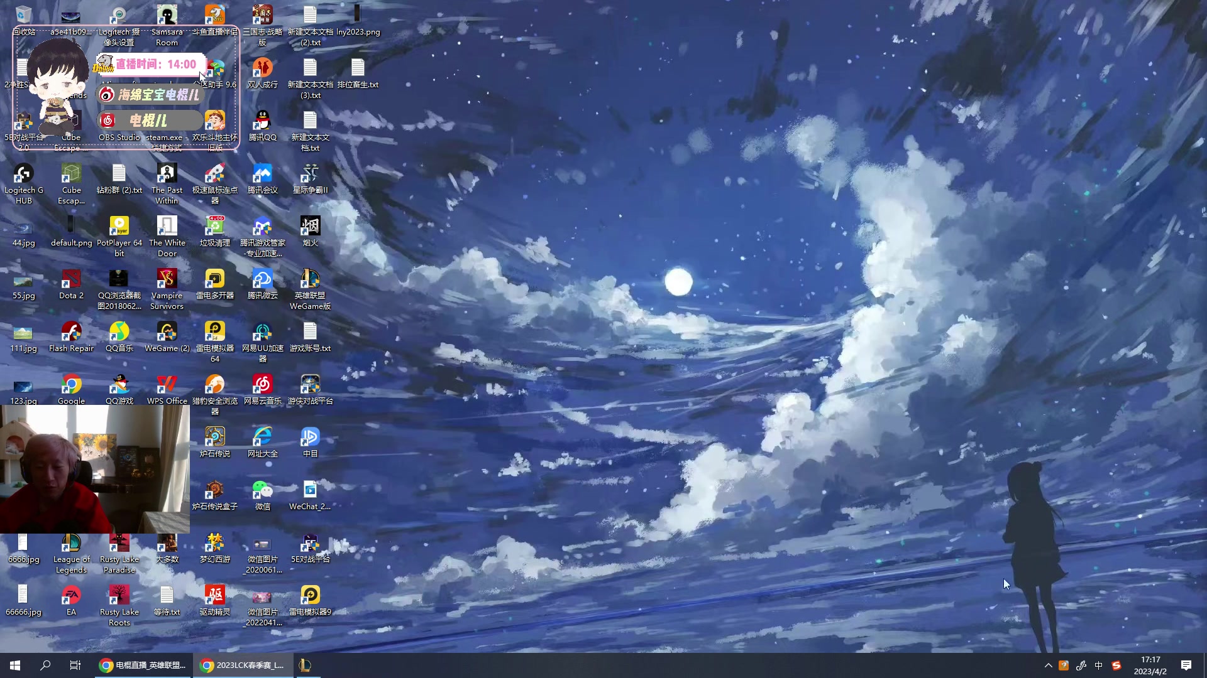
Task: Launch The Past Within shortcut
Action: point(167,183)
